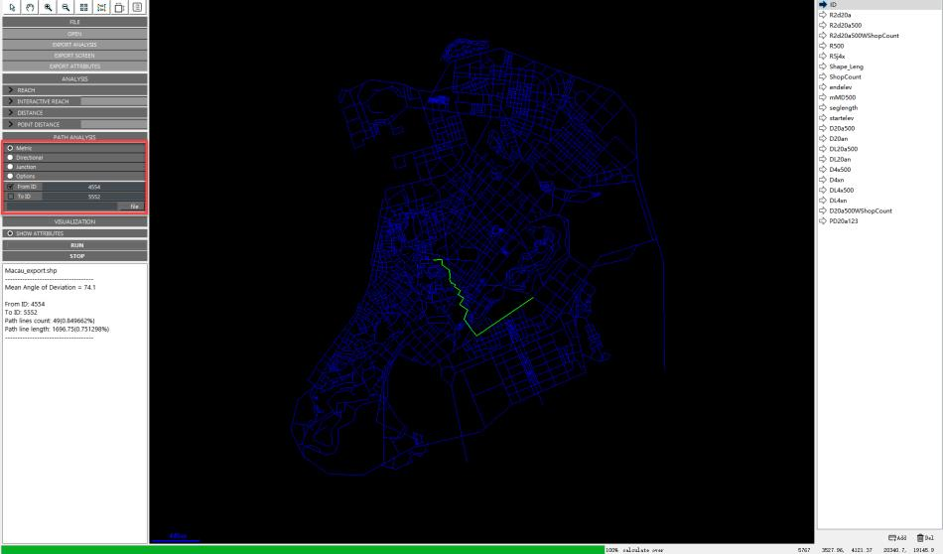
Task: Click the green calculation progress bar
Action: coord(303,550)
